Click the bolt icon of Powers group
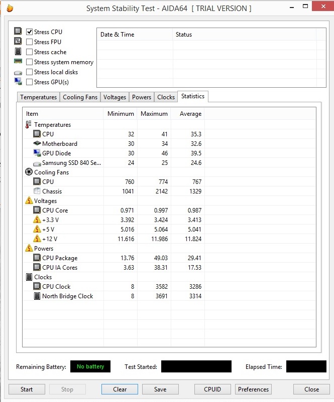 (x=29, y=248)
